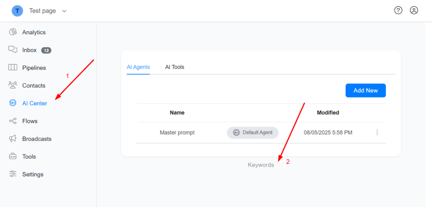The width and height of the screenshot is (432, 207).
Task: Open the AI Center chip icon
Action: 13,103
